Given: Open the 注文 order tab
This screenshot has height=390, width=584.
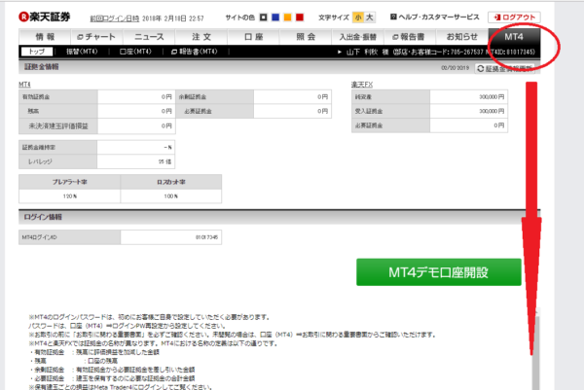Looking at the screenshot, I should (x=201, y=36).
